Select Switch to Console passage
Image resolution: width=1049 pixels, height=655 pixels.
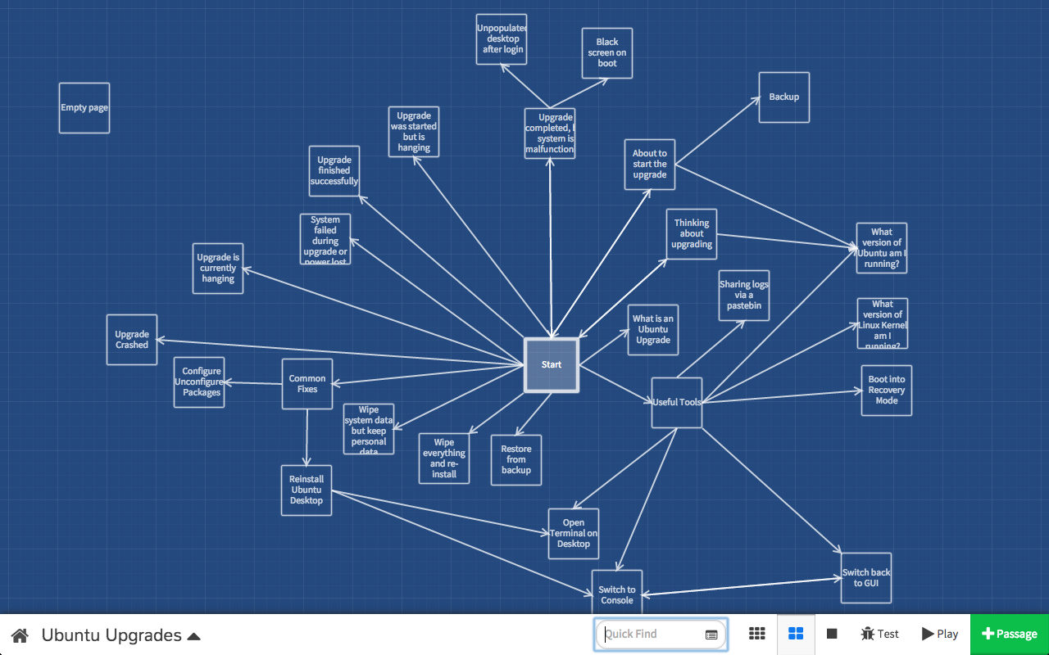coord(617,593)
